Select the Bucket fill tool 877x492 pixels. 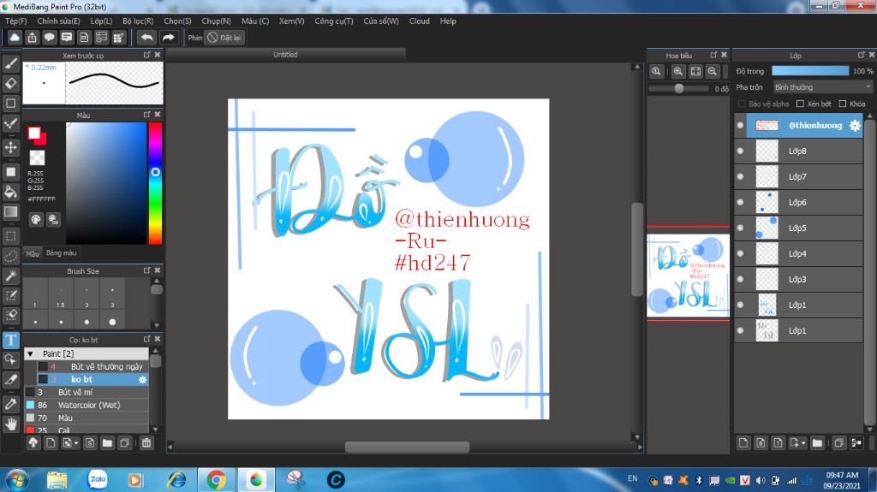[10, 192]
